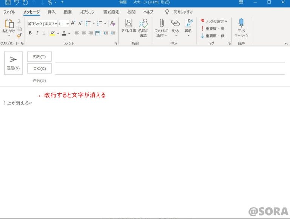Toggle bold formatting
This screenshot has height=219, width=290.
[30, 33]
